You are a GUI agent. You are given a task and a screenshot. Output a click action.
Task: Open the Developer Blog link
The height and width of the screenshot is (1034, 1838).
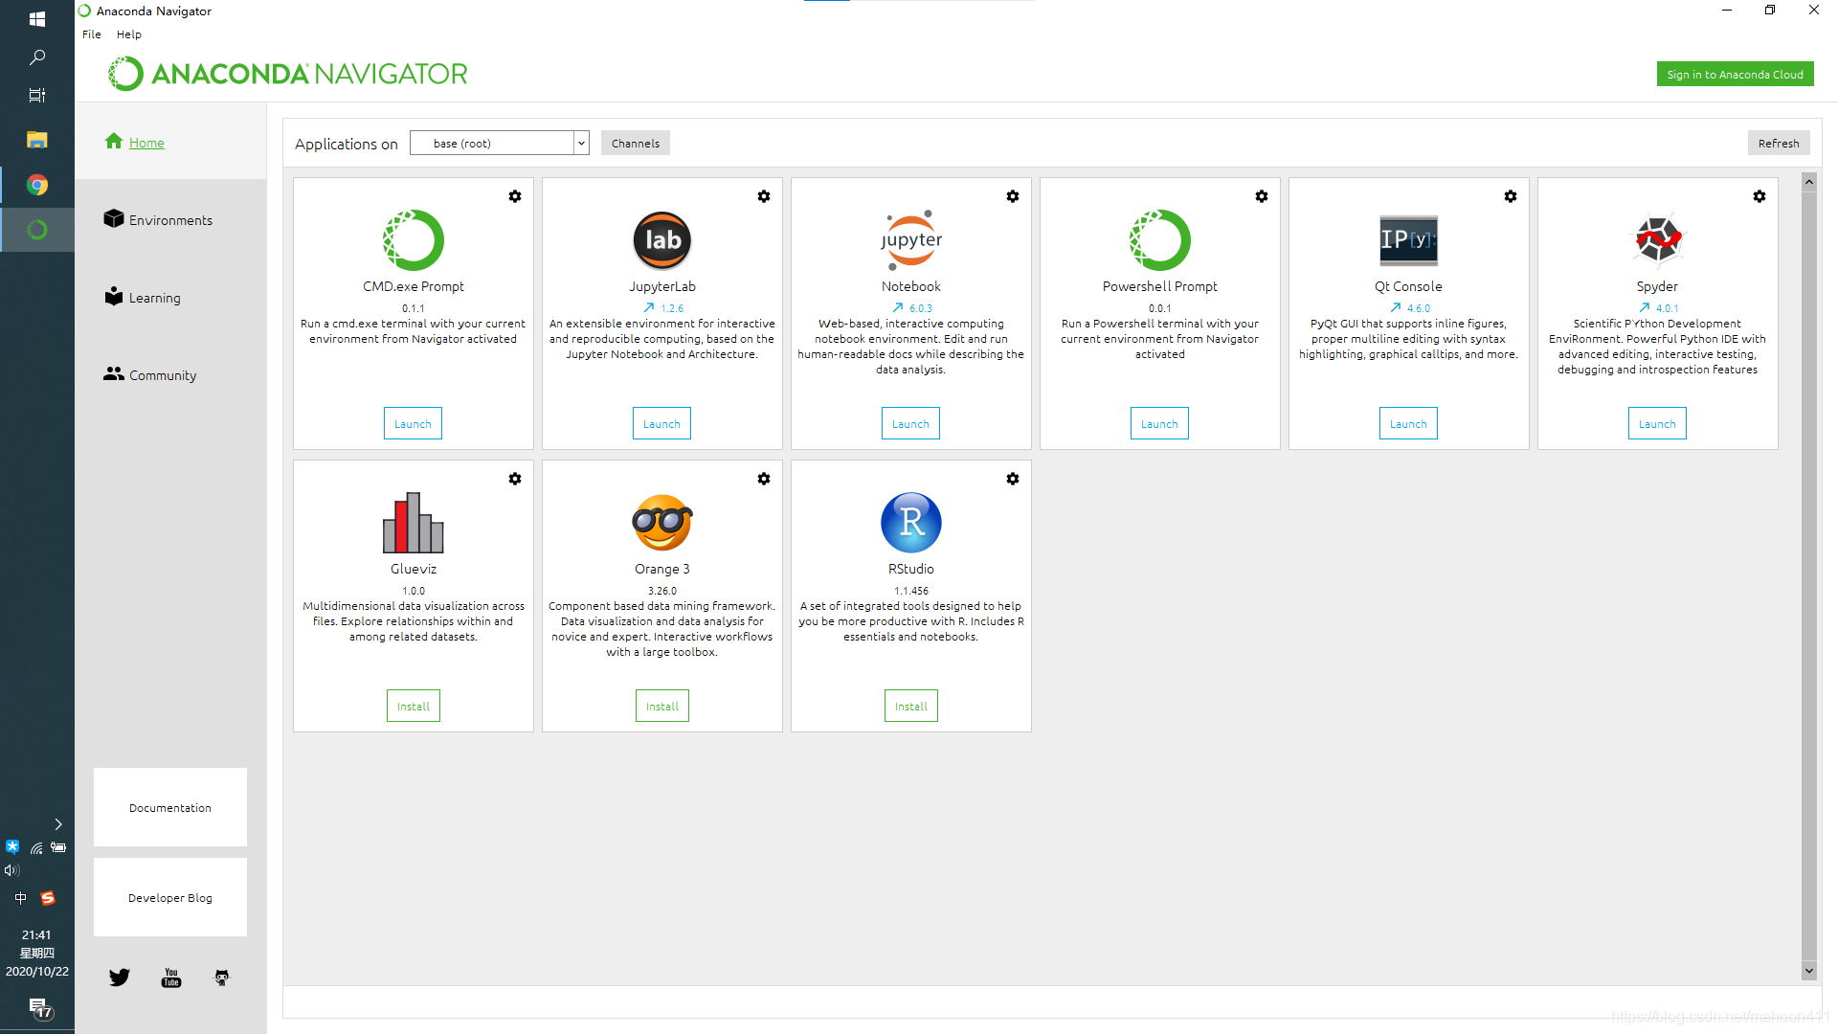coord(170,898)
